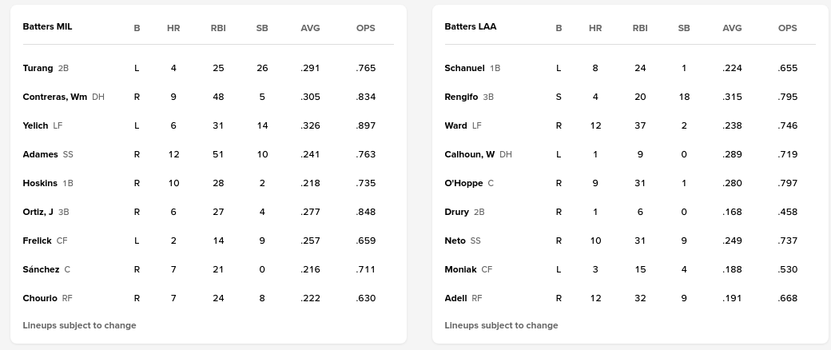This screenshot has height=350, width=831.
Task: Click the Batters MIL table heading
Action: click(x=47, y=26)
